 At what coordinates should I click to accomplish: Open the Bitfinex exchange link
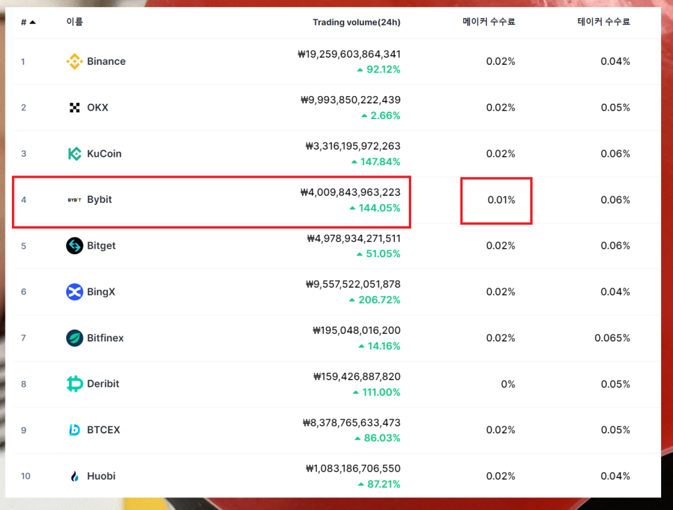point(105,338)
